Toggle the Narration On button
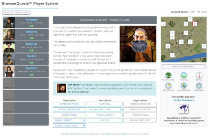The image size is (210, 138). tap(23, 13)
